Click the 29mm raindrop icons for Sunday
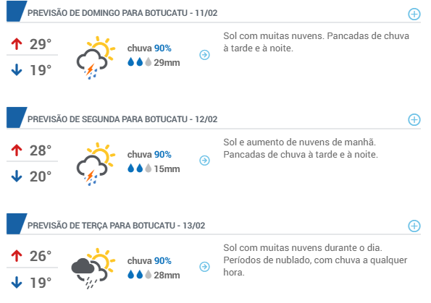The width and height of the screenshot is (431, 303). click(140, 62)
